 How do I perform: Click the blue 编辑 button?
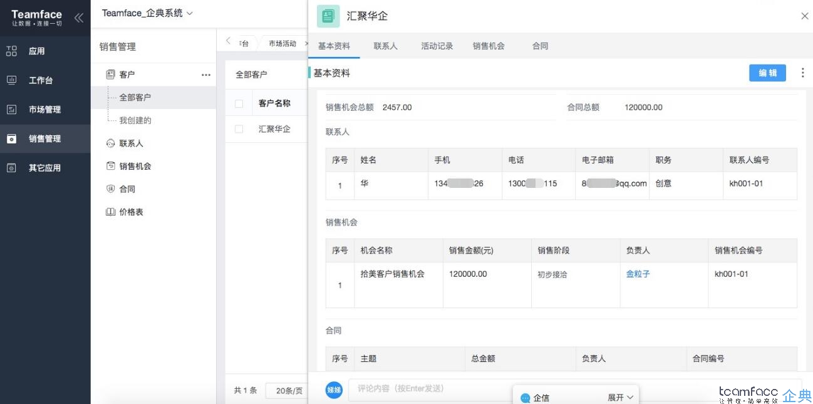pos(767,73)
